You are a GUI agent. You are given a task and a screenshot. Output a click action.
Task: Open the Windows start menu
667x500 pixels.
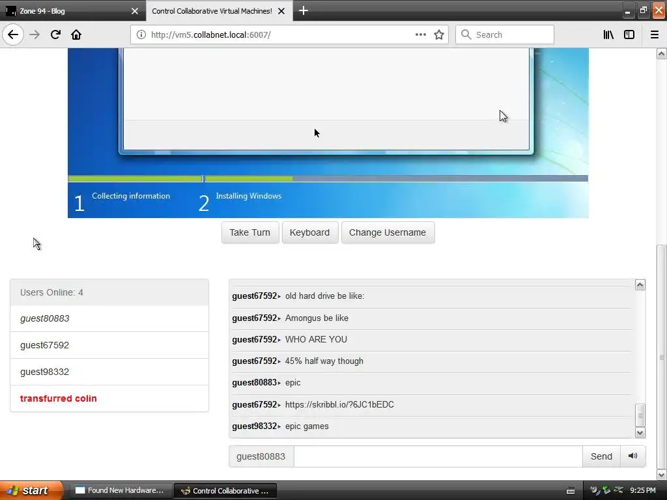click(x=31, y=490)
